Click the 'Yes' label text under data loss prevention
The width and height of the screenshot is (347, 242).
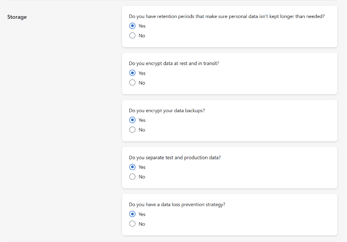tap(142, 214)
